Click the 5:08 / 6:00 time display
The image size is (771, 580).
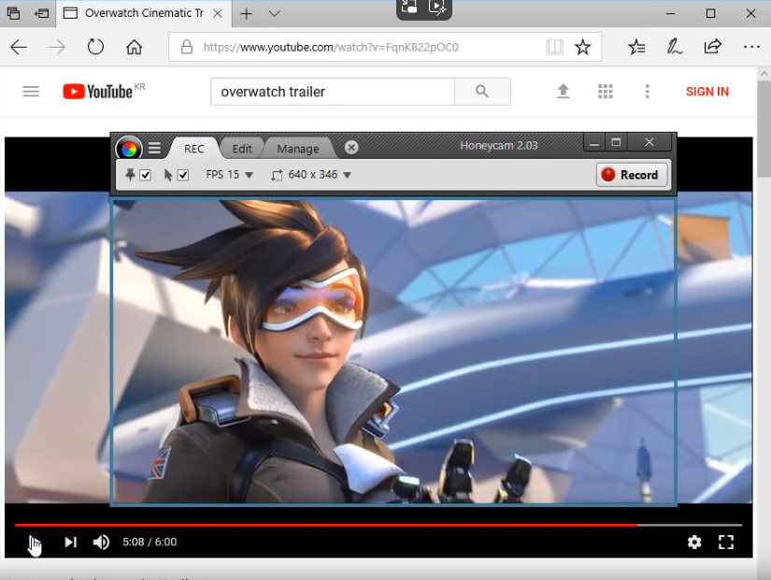[150, 542]
